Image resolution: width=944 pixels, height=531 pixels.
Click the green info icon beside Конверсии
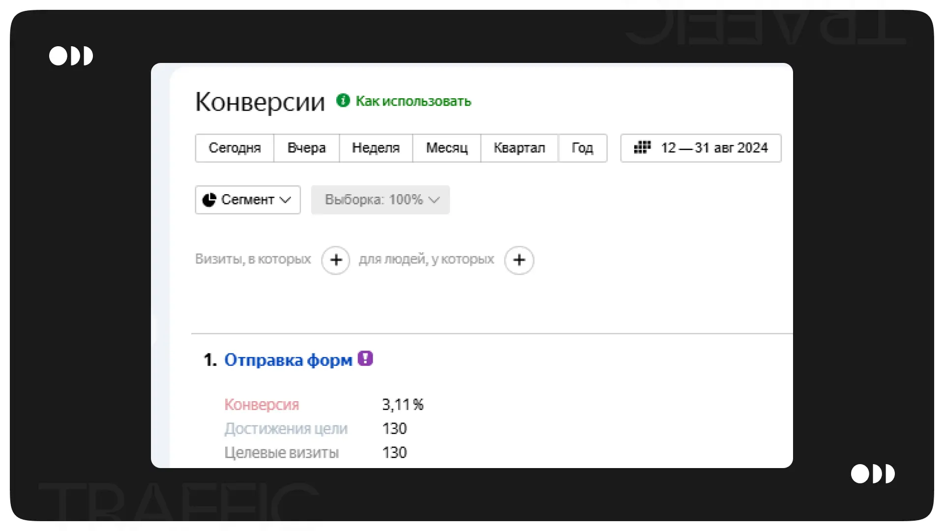343,101
